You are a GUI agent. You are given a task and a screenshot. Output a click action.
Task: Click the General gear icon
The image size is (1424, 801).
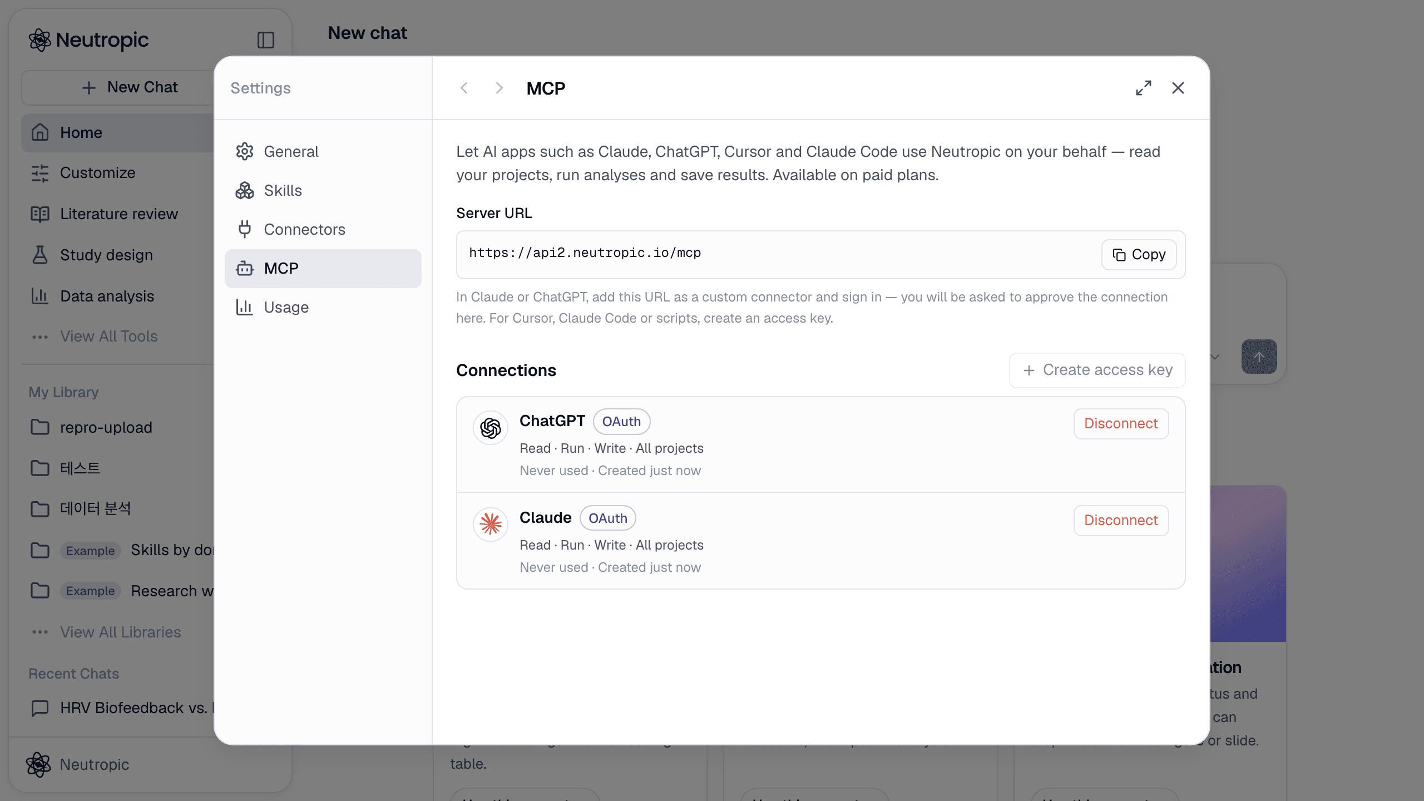click(245, 152)
